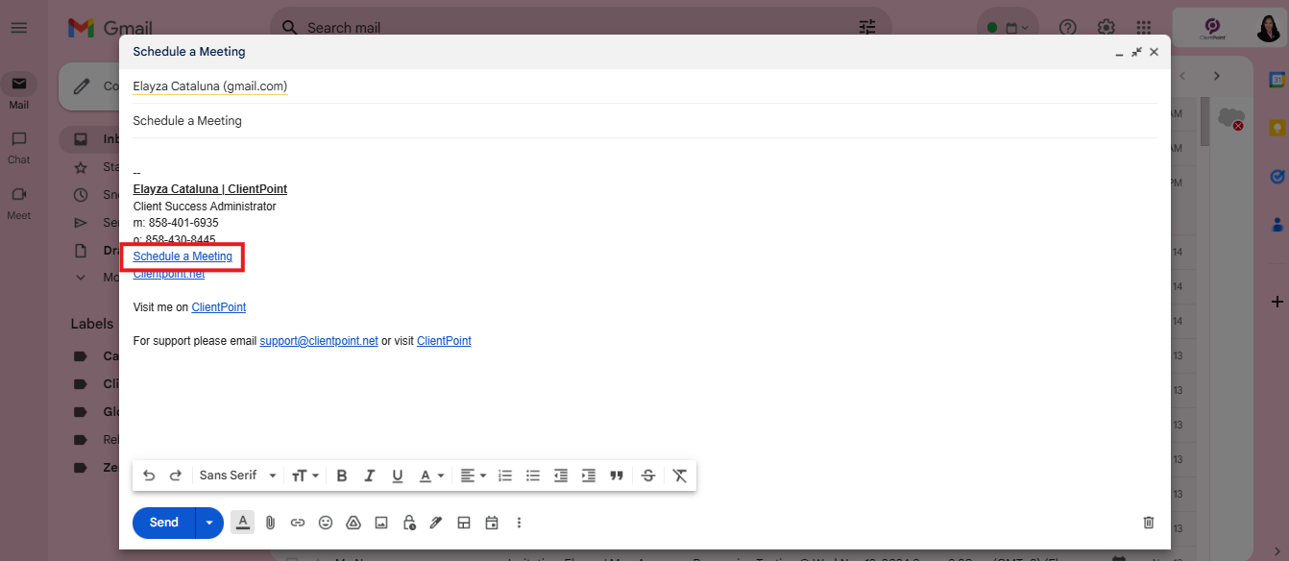The height and width of the screenshot is (561, 1289).
Task: Open the cloud error extension icon
Action: coord(1230,118)
